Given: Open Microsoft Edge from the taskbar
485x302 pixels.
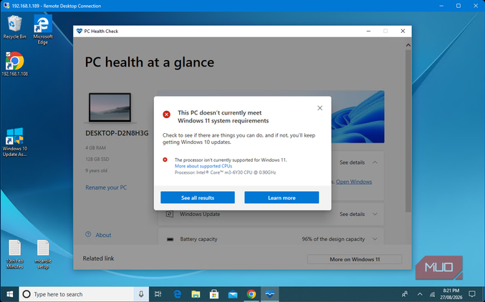Looking at the screenshot, I should point(177,294).
